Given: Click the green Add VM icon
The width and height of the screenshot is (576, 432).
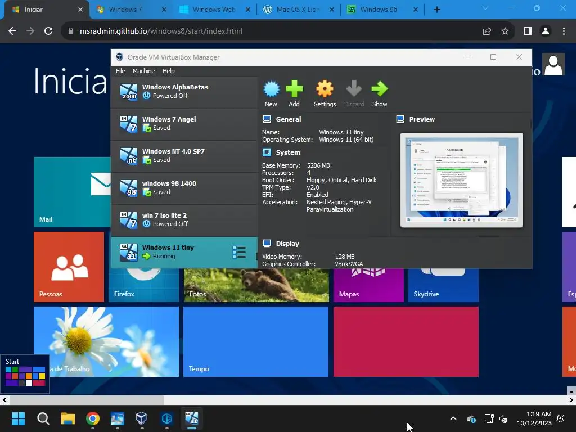Looking at the screenshot, I should point(294,89).
